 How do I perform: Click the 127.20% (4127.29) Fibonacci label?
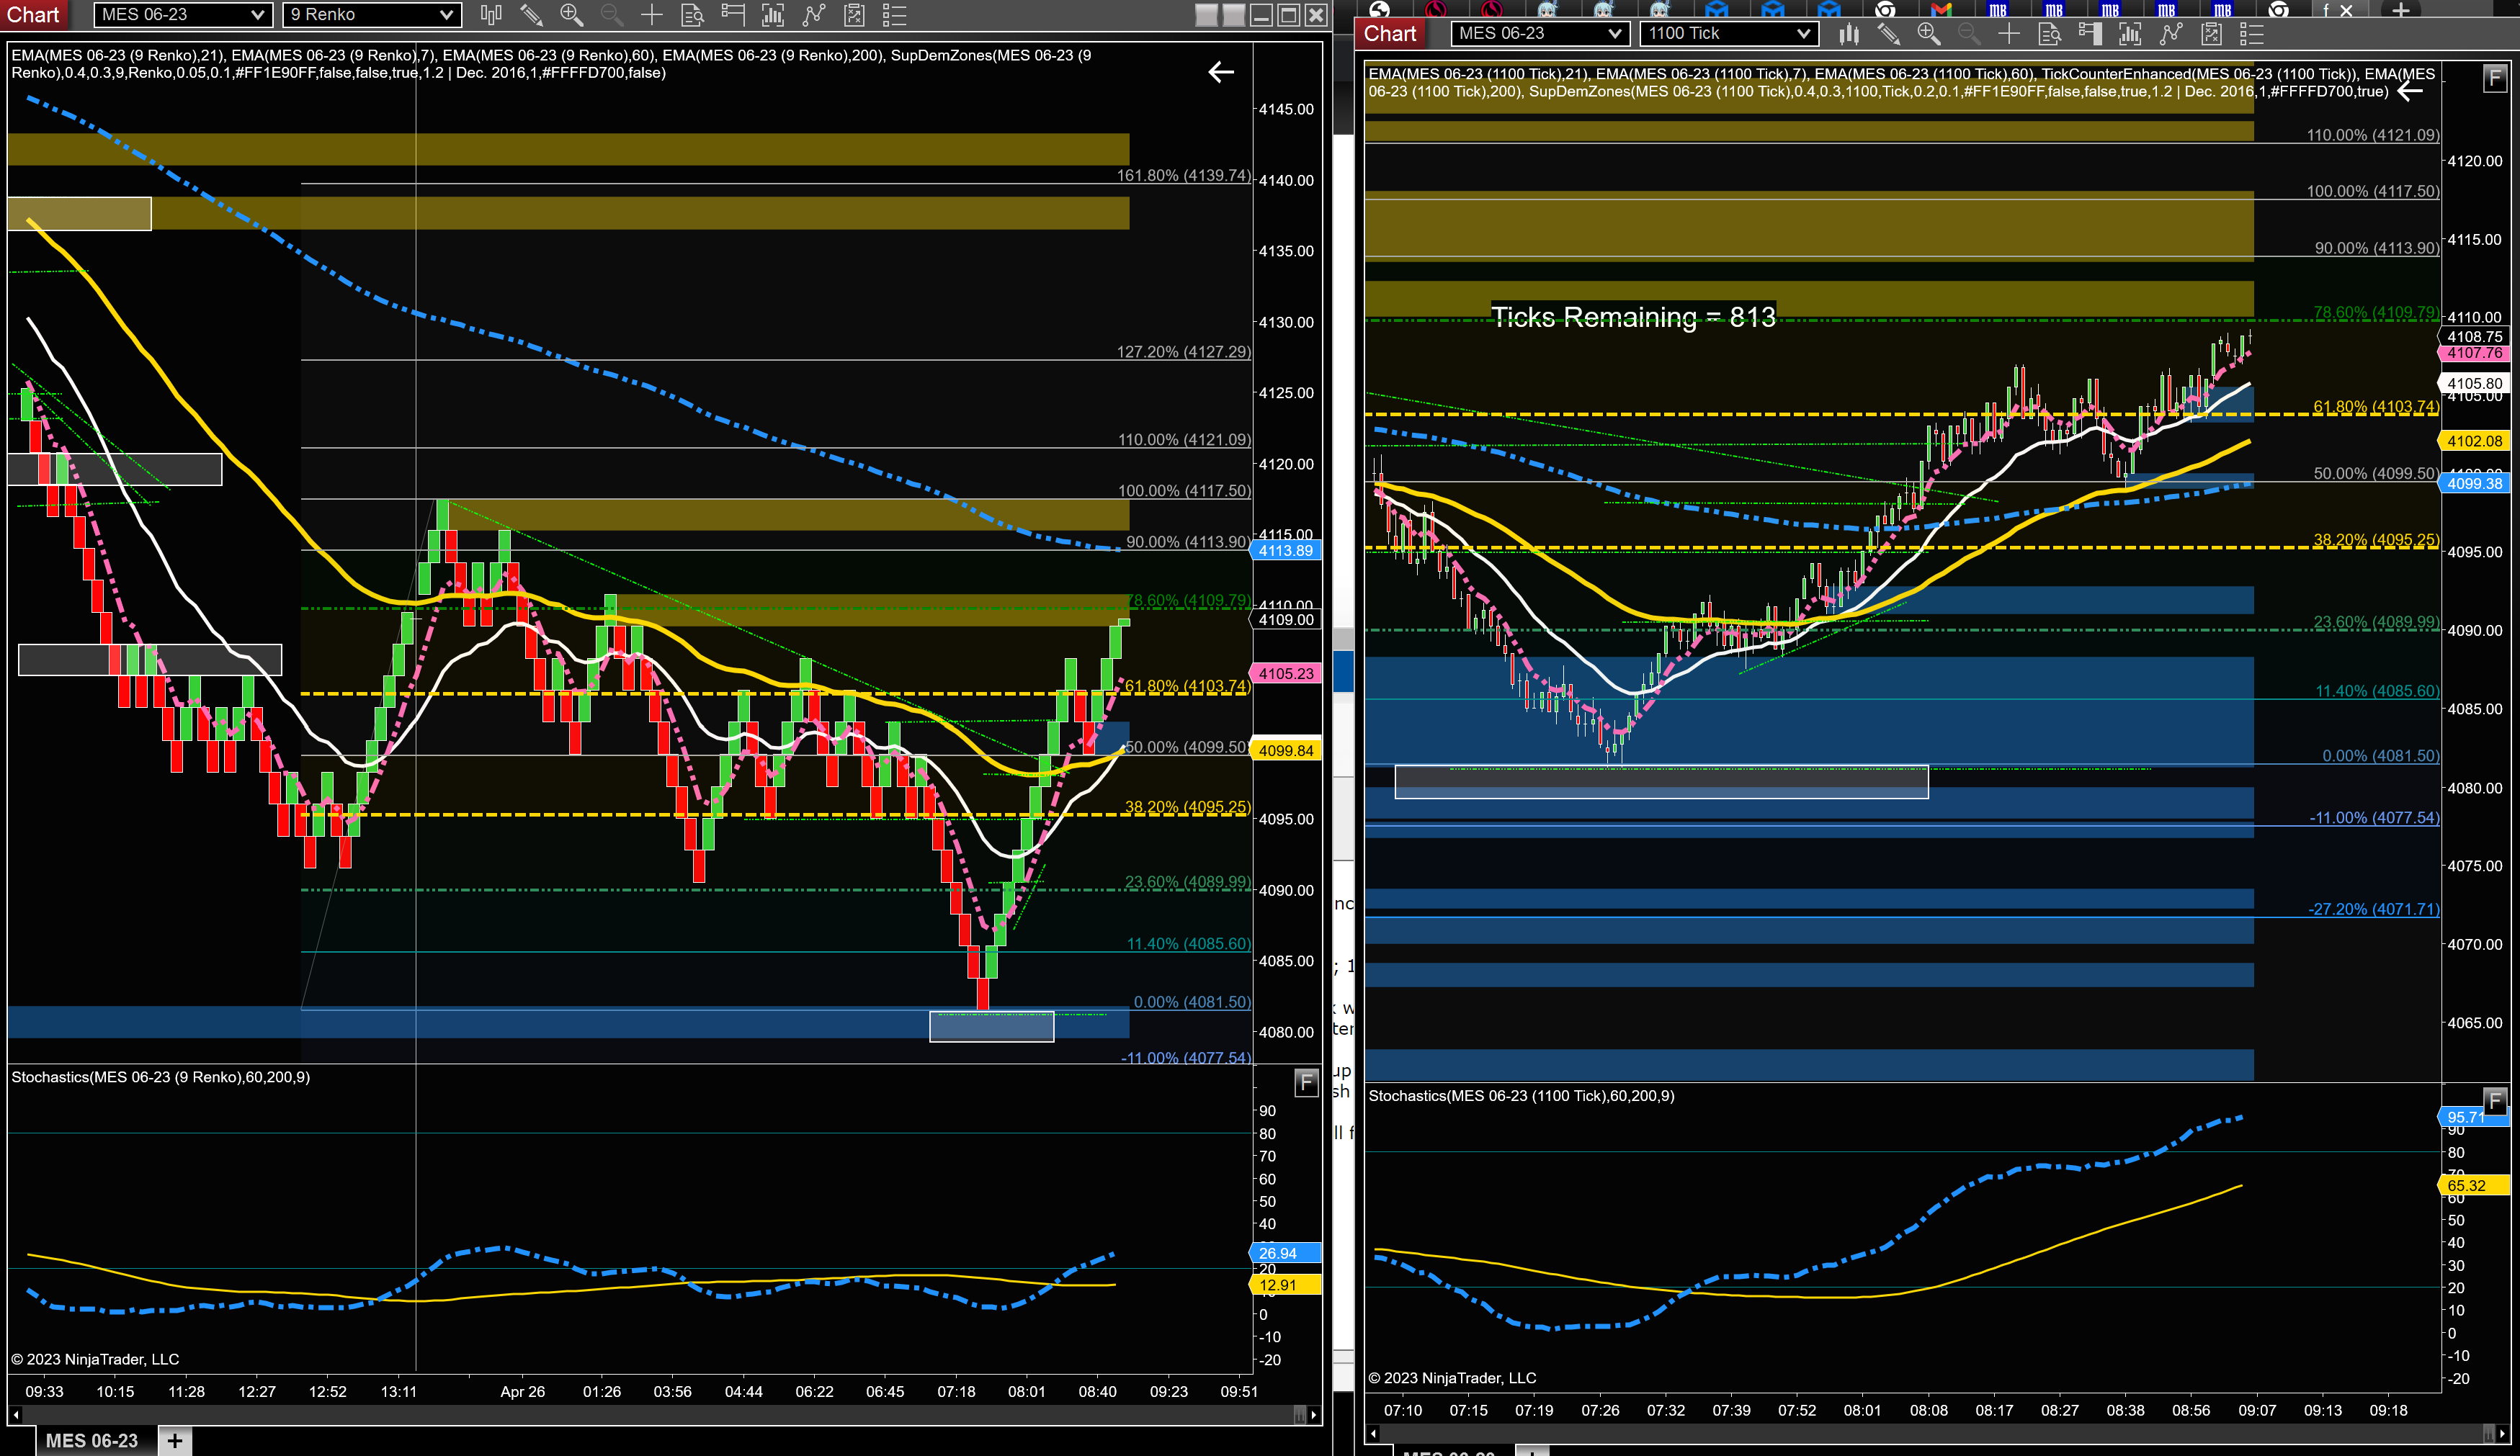[1183, 351]
